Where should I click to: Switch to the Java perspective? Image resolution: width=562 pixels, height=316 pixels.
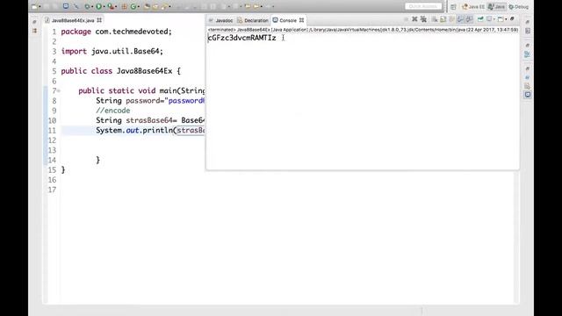(496, 7)
